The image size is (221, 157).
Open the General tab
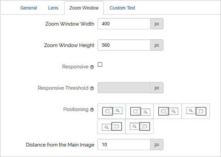click(x=29, y=8)
